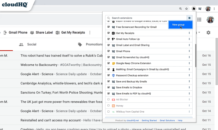The width and height of the screenshot is (218, 130).
Task: Click the cloudHQ logo
Action: (x=15, y=4)
